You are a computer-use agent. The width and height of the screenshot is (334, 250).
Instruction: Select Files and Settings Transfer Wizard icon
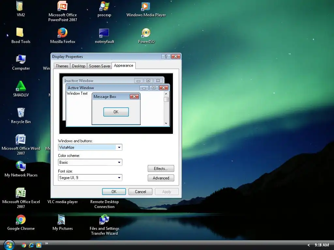pos(104,220)
